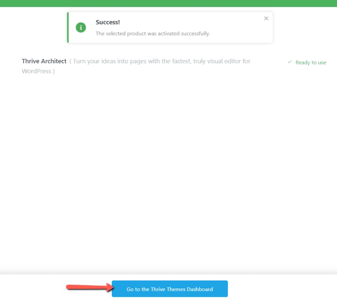The height and width of the screenshot is (301, 337).
Task: Click the product activated successfully message
Action: [153, 34]
